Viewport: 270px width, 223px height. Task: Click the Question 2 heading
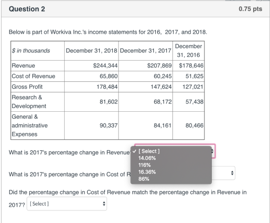(27, 9)
